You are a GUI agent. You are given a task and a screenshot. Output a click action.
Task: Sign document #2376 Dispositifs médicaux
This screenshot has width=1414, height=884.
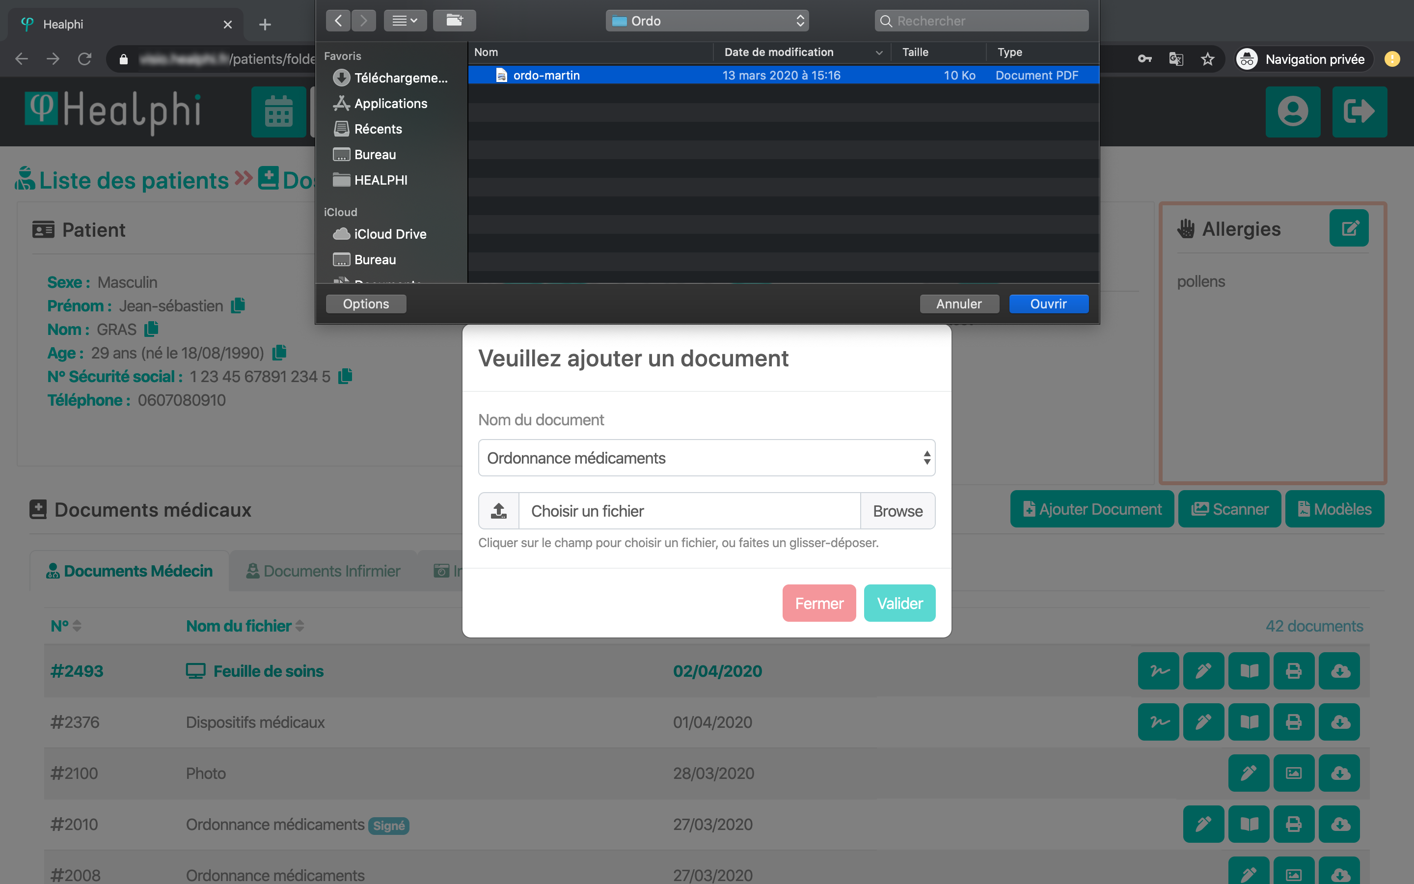[x=1158, y=722]
